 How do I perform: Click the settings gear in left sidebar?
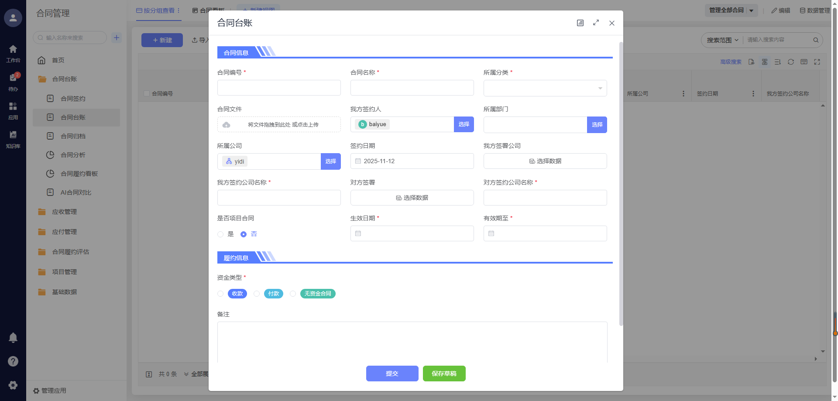click(x=13, y=385)
